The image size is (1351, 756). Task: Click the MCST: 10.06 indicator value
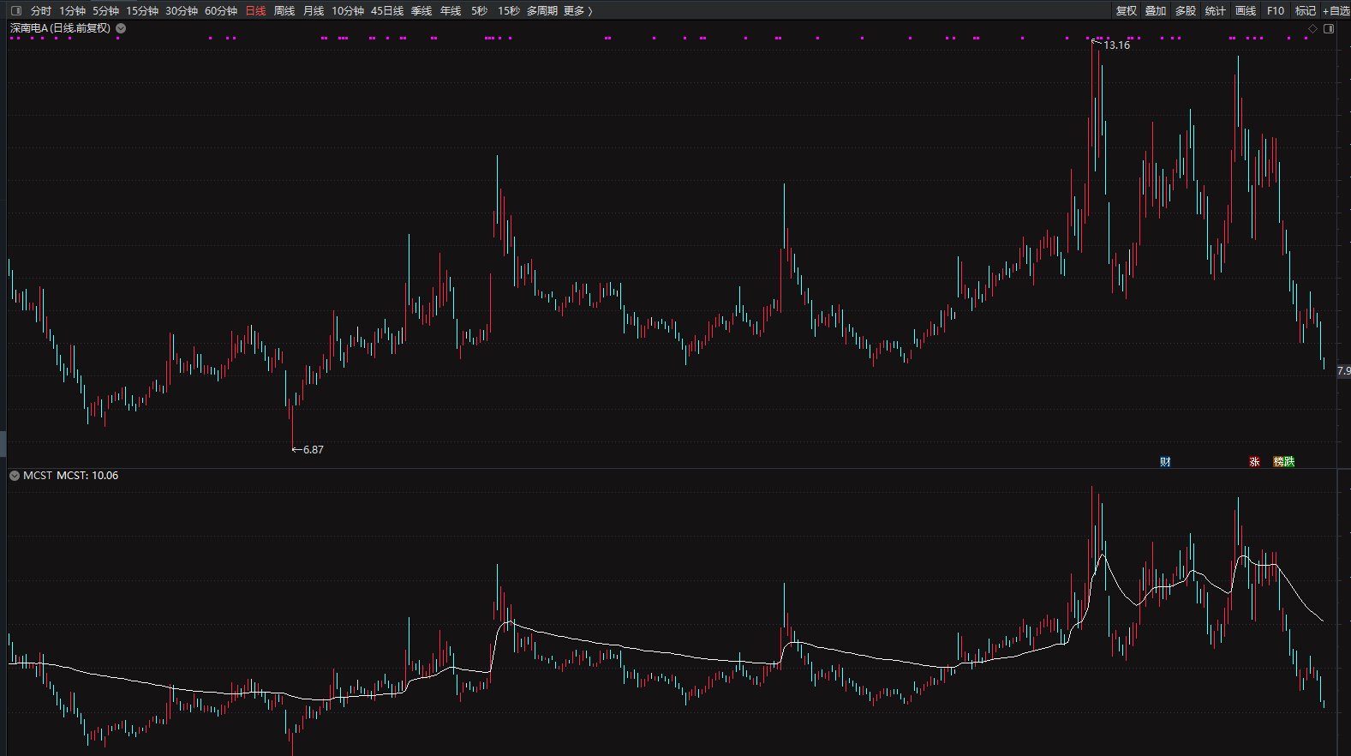[x=87, y=476]
